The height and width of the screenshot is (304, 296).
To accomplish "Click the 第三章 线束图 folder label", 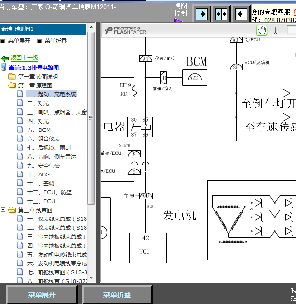I will click(x=35, y=210).
